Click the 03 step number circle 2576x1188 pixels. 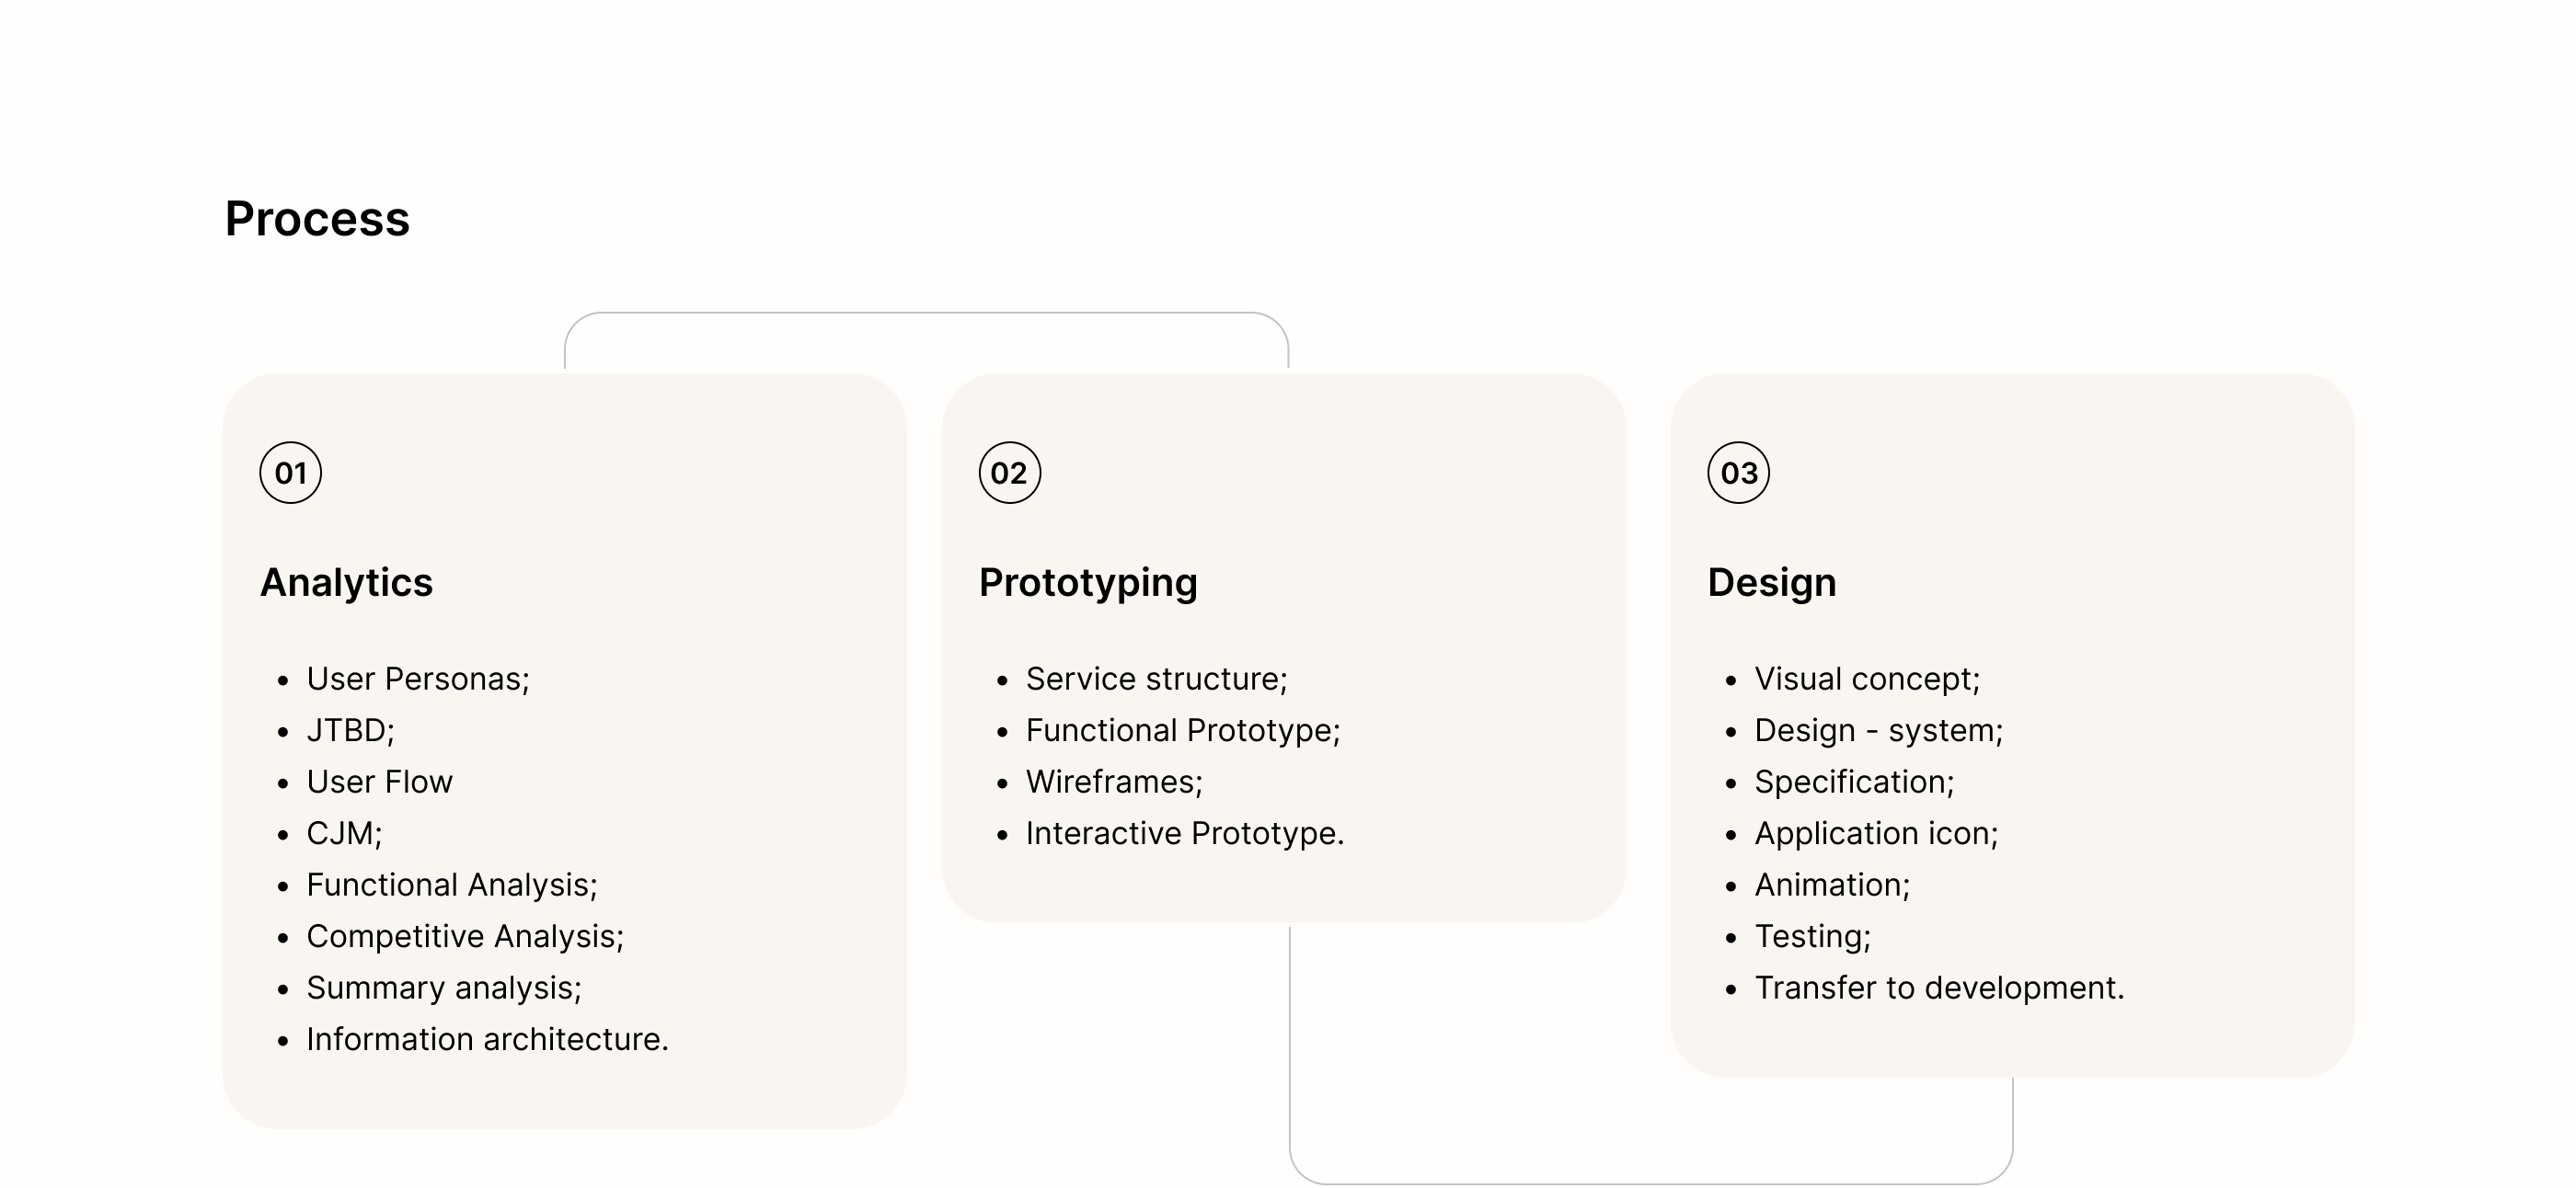[x=1738, y=473]
